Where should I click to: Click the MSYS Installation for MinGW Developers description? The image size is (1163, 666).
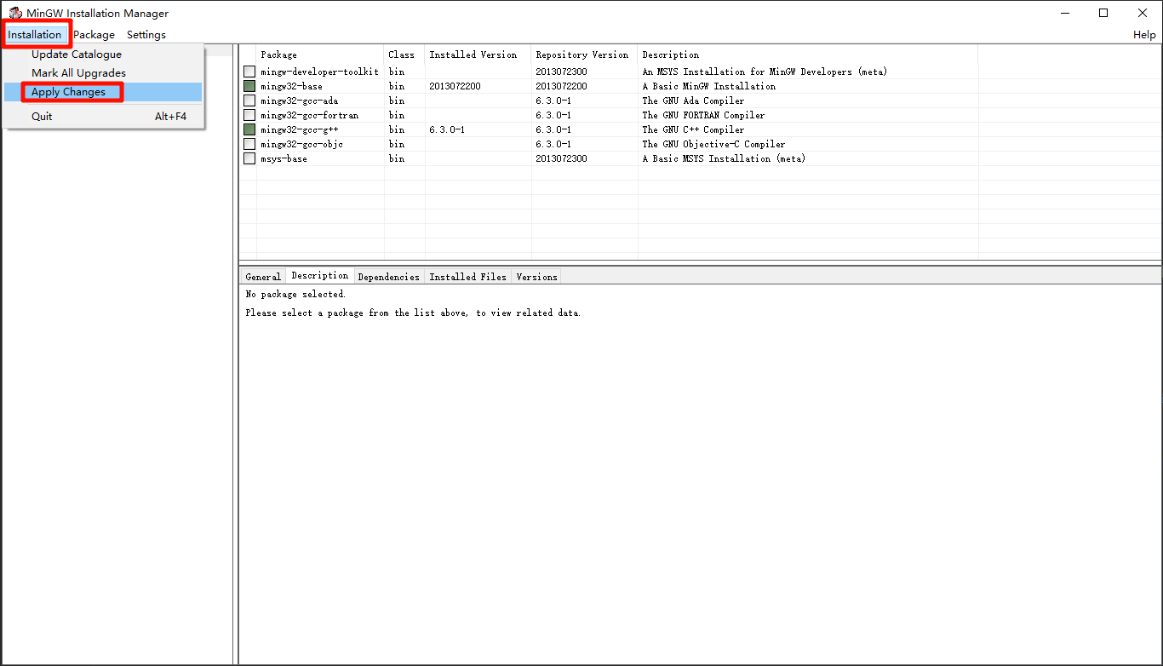[765, 72]
